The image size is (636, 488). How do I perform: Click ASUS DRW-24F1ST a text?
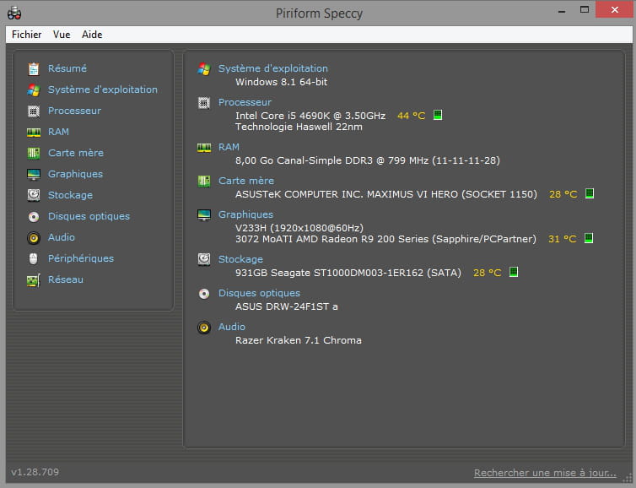coord(286,306)
